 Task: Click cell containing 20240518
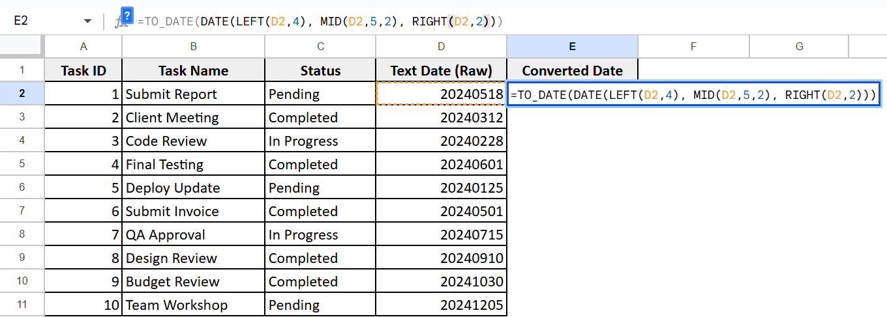[442, 94]
